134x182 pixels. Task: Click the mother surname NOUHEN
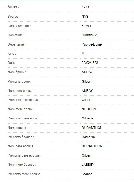click(89, 109)
